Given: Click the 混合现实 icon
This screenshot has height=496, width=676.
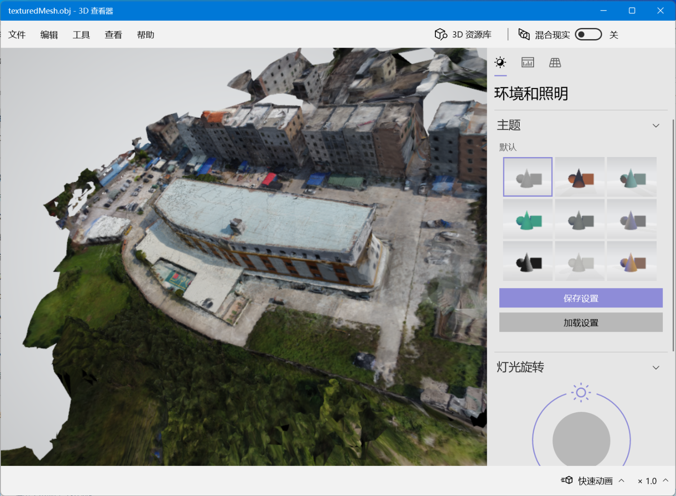Looking at the screenshot, I should [524, 34].
